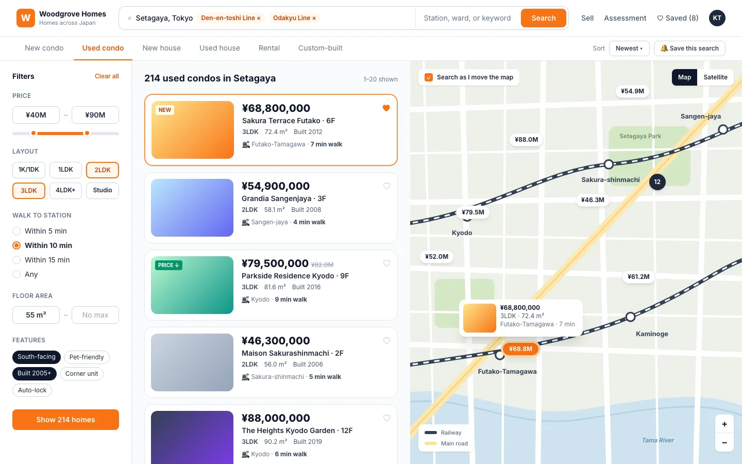Click the bell icon in Save this search
742x464 pixels.
point(665,48)
